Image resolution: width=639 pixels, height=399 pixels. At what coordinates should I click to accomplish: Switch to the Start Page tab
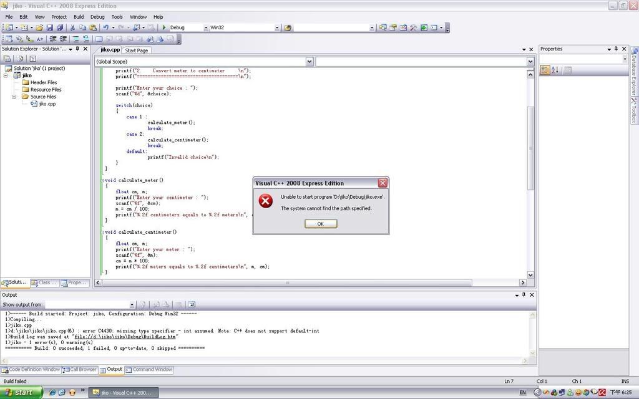pos(137,50)
